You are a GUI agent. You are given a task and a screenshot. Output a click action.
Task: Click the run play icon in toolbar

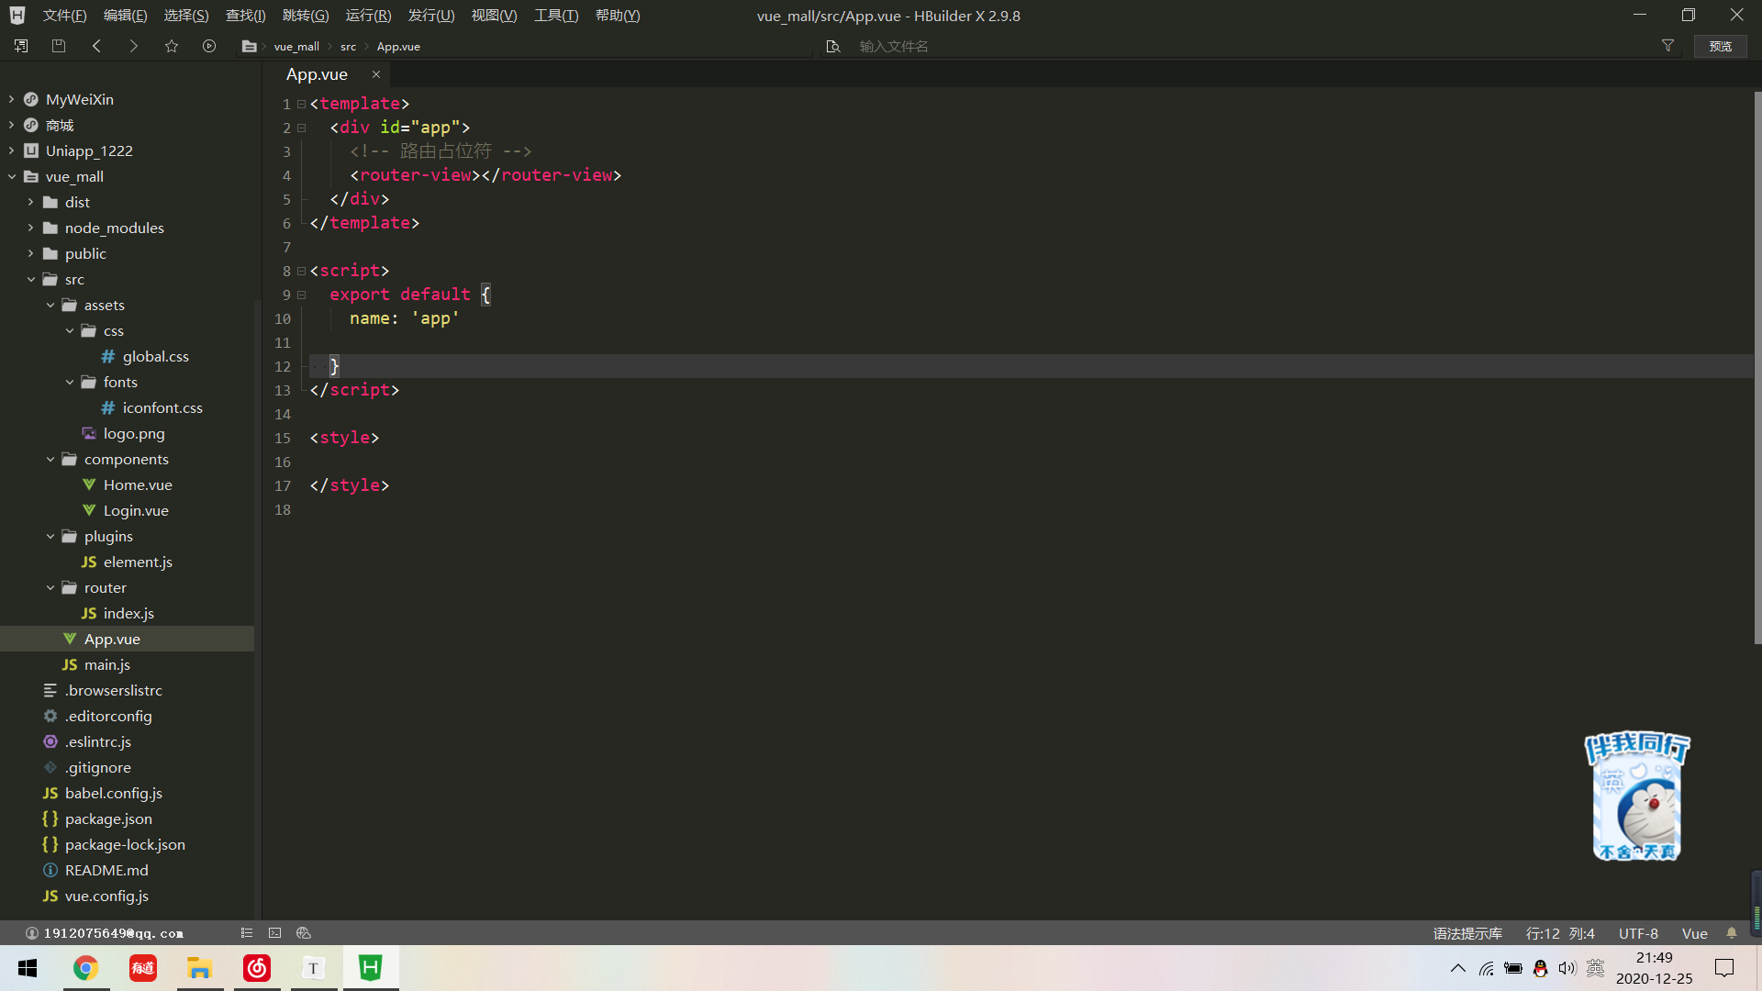[209, 46]
